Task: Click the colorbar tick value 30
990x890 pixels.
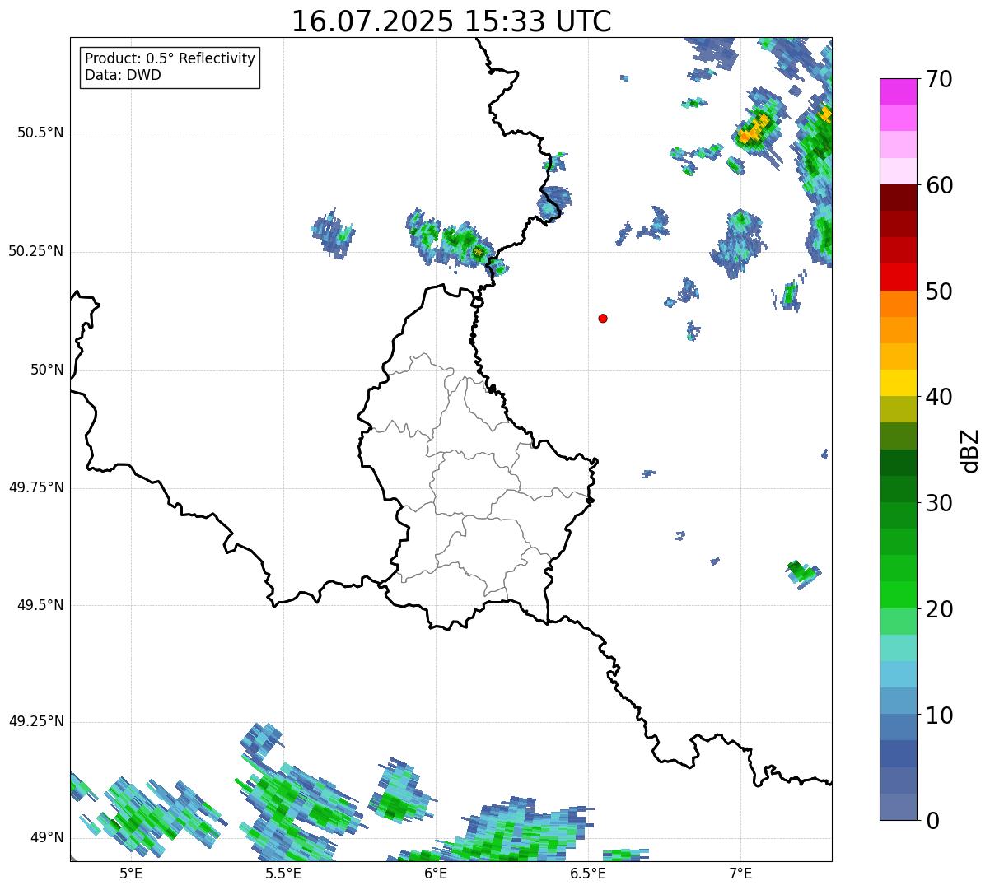Action: [939, 503]
